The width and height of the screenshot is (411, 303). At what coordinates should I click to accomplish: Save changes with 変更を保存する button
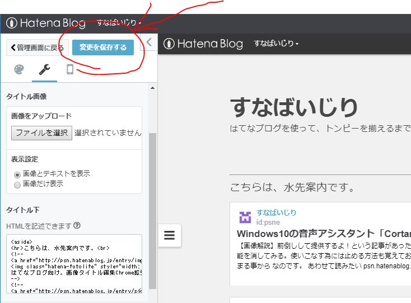(103, 48)
